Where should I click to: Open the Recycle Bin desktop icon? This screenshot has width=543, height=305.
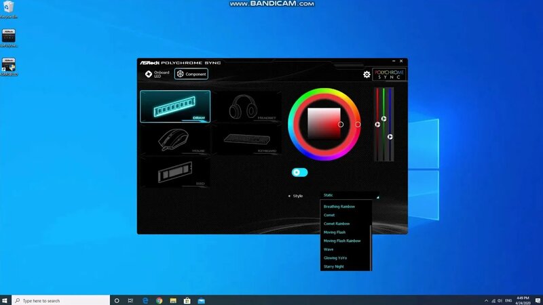9,9
